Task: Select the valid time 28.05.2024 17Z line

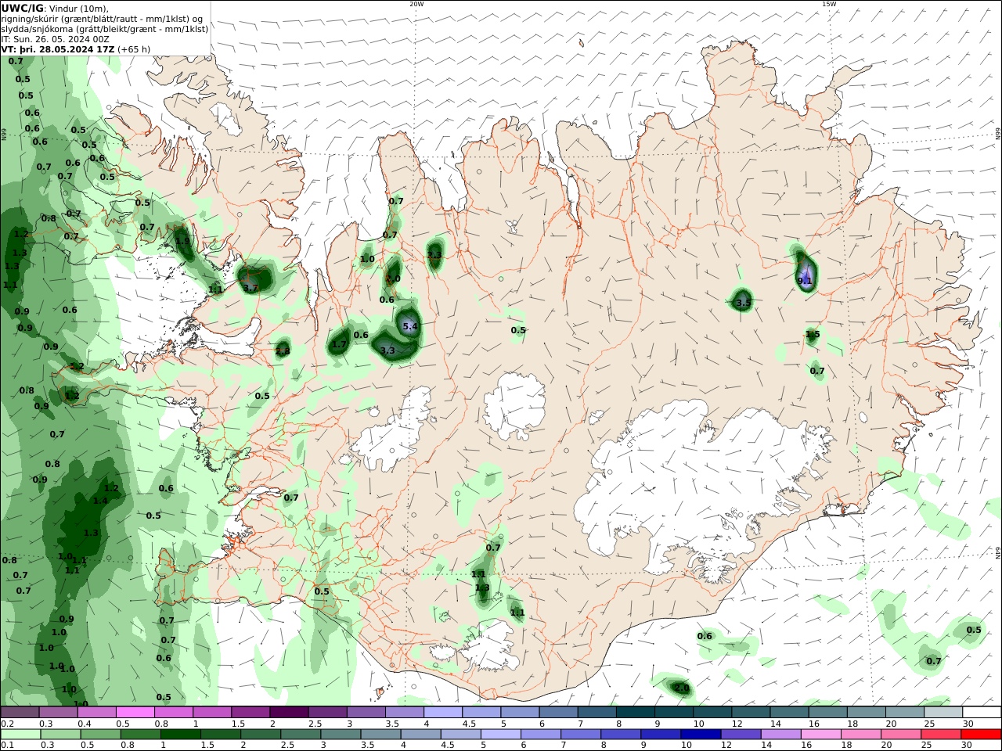Action: pos(76,49)
